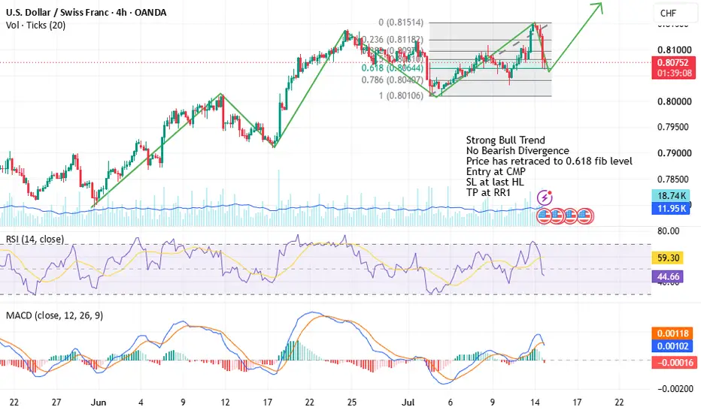
Task: Click the red -0.00016 histogram label
Action: click(x=674, y=362)
